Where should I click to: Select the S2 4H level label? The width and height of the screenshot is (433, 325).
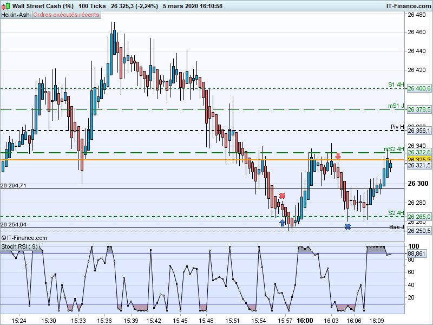(x=396, y=213)
